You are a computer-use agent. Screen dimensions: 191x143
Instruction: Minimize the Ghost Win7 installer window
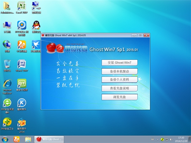[134, 35]
